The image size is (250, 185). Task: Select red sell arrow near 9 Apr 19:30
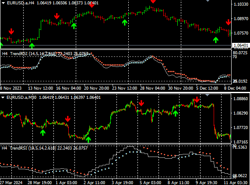(197, 100)
